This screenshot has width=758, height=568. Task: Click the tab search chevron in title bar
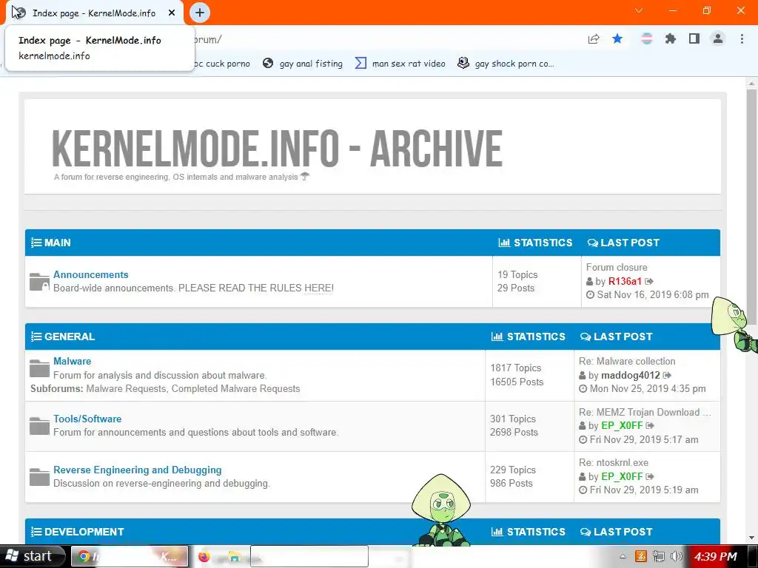(x=639, y=10)
